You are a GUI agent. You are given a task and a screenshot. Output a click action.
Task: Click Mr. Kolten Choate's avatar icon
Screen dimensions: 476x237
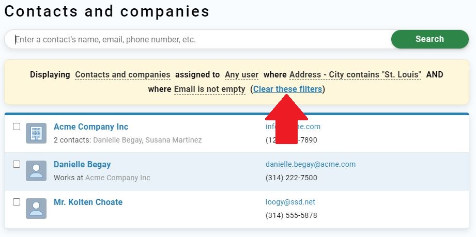pyautogui.click(x=36, y=209)
